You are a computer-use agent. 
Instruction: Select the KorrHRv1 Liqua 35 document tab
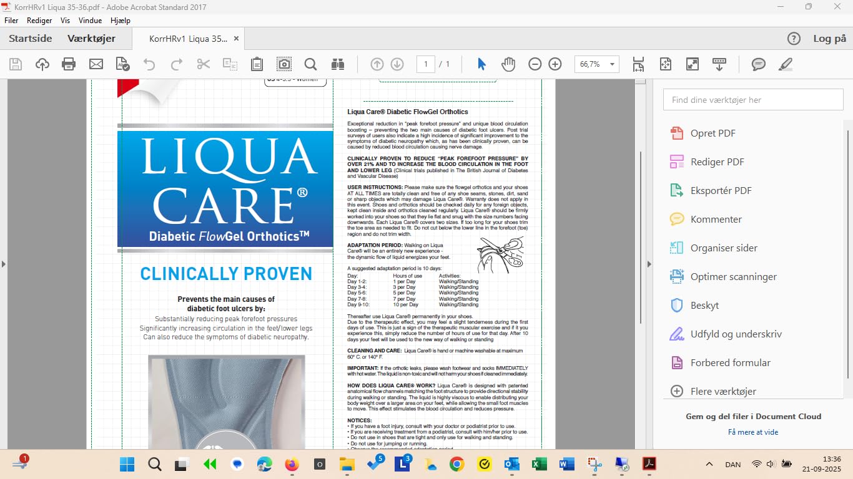pos(188,39)
